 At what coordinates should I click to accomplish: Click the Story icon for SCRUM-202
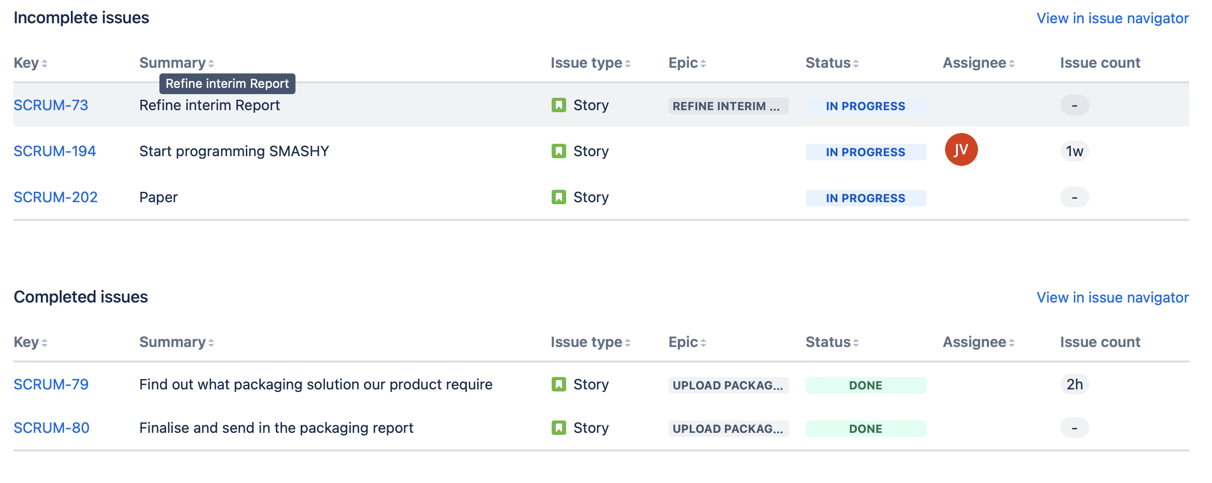click(558, 198)
